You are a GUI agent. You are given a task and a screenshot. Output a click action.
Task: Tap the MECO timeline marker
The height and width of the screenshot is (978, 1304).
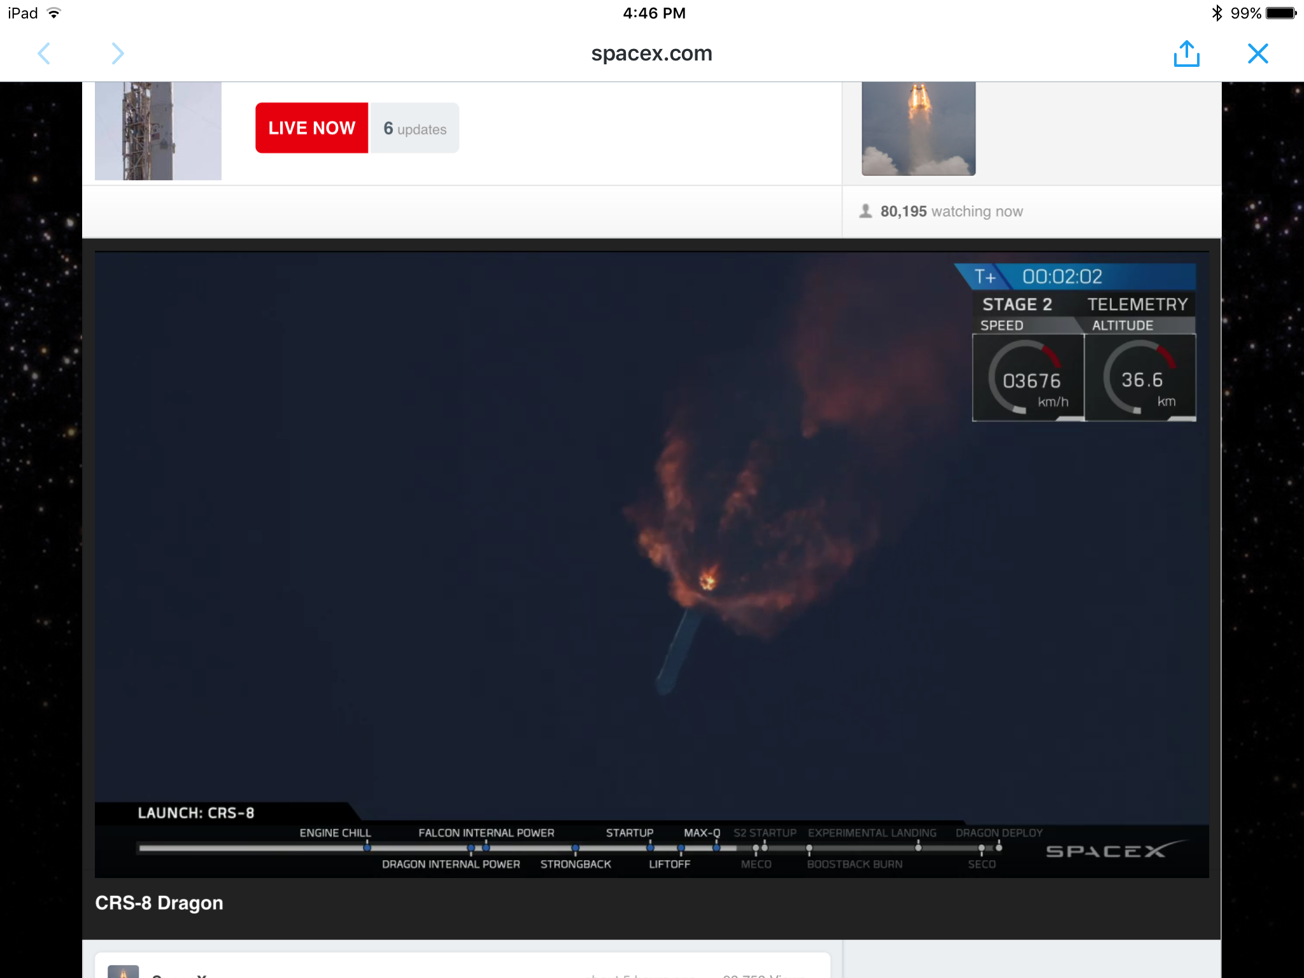pyautogui.click(x=756, y=847)
